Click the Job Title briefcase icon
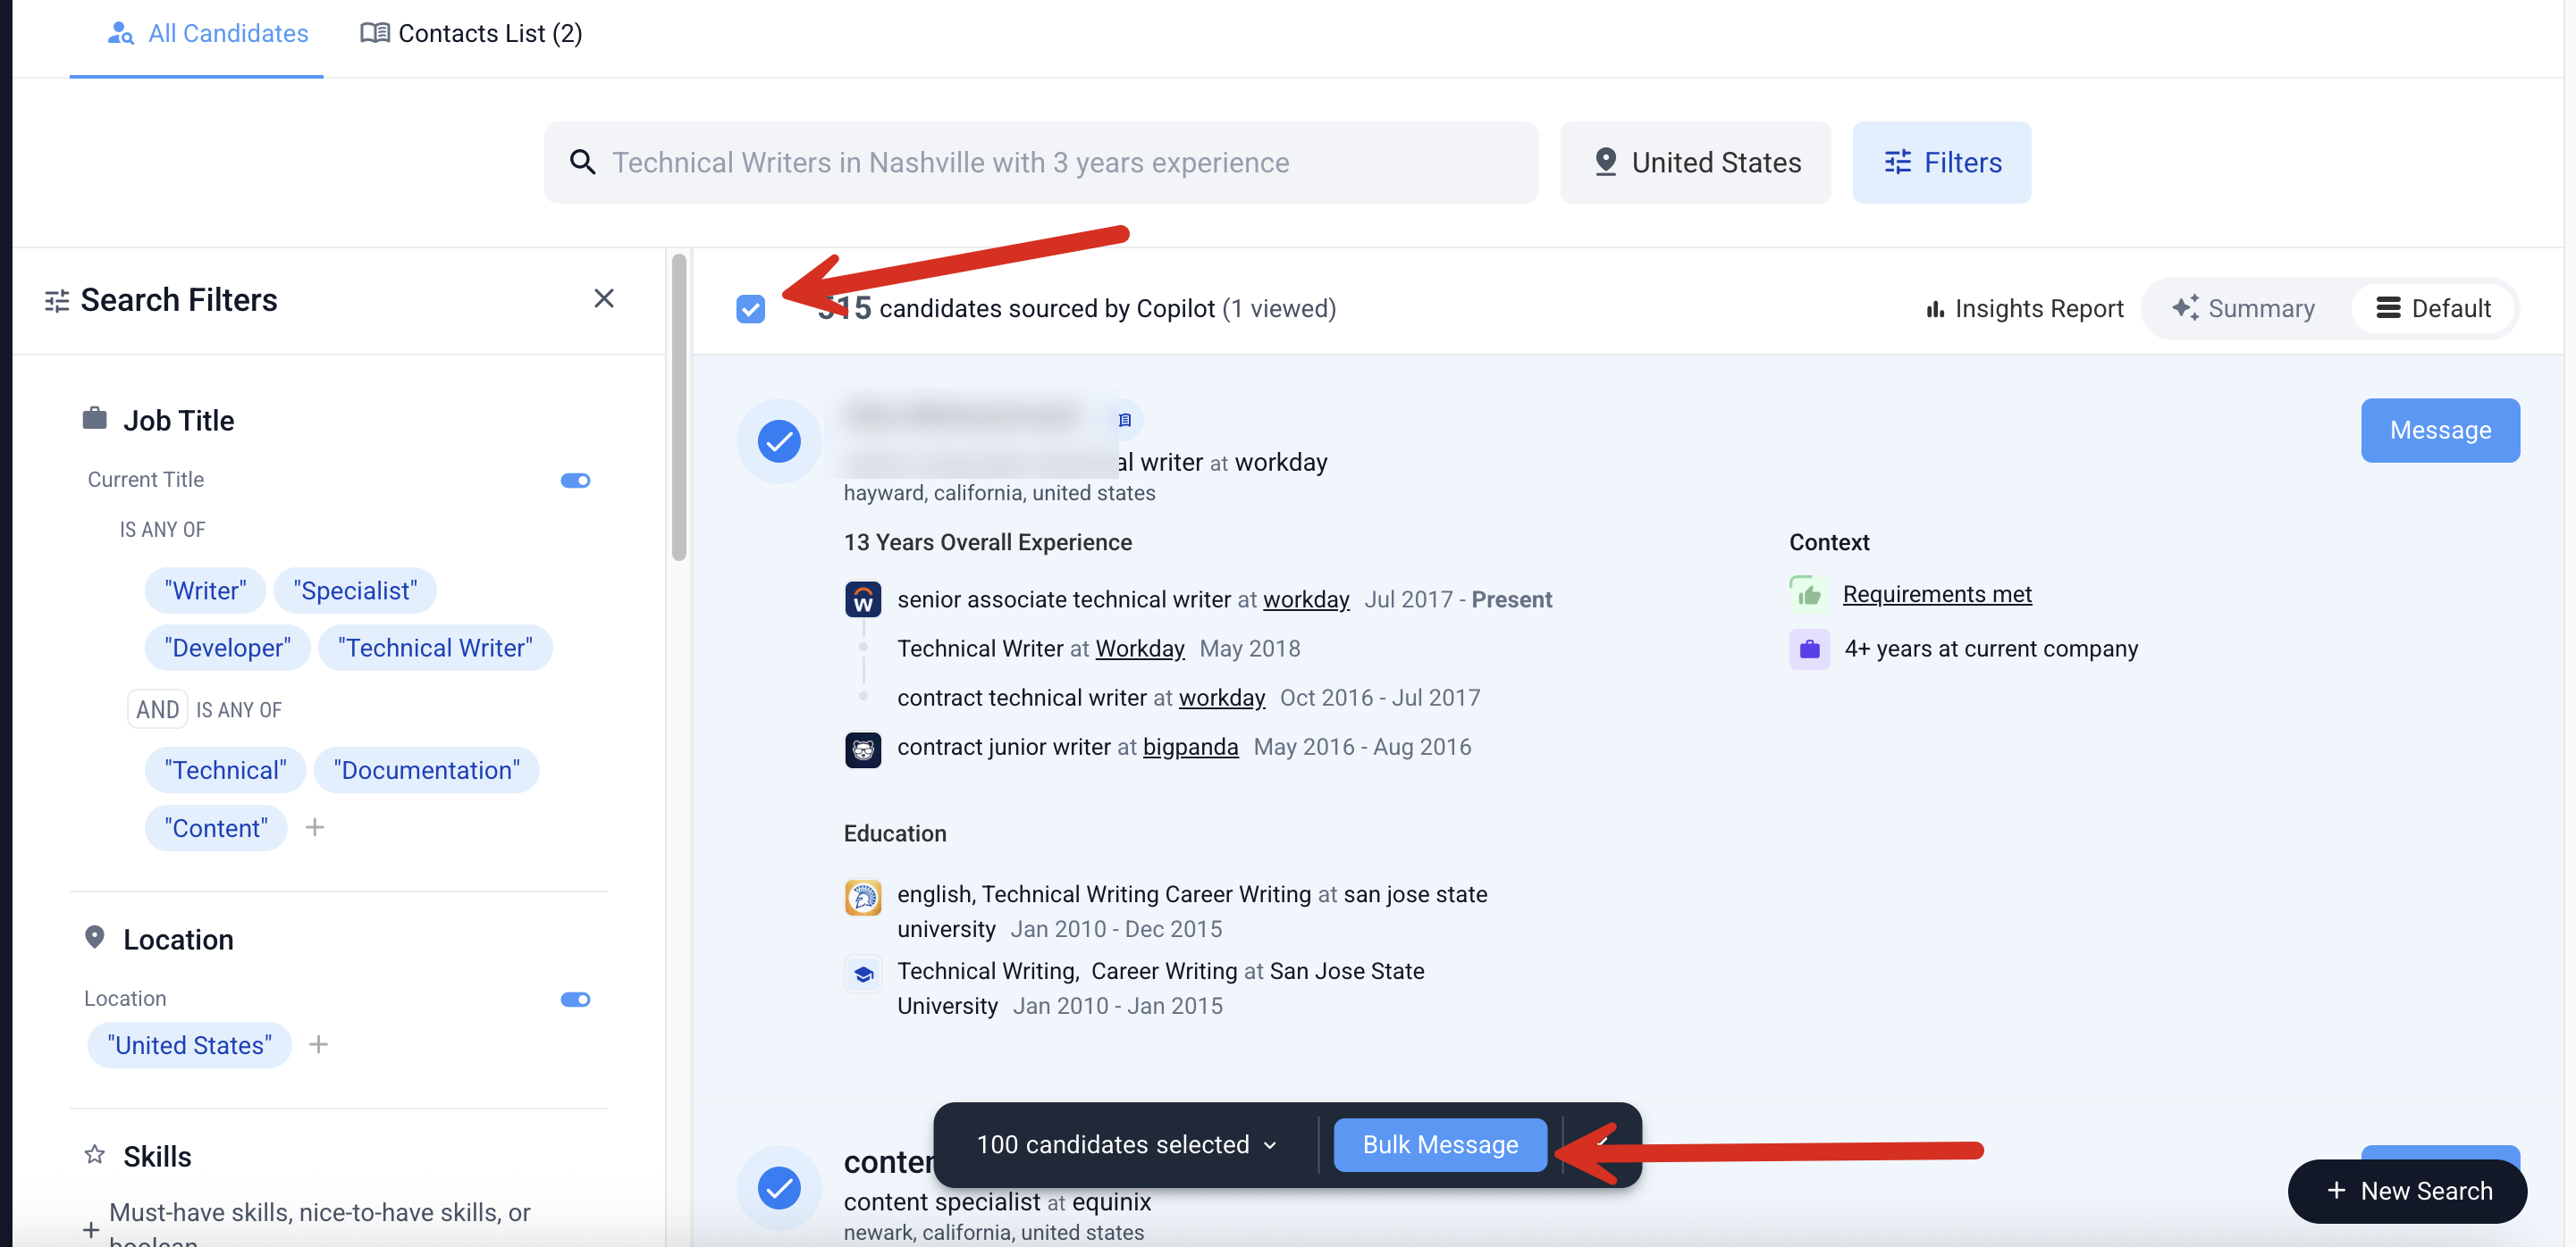 tap(94, 418)
